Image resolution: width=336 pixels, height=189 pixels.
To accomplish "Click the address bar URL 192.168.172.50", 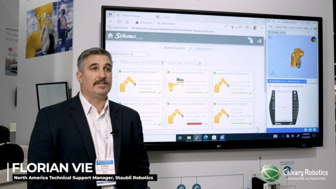I will coord(166,24).
